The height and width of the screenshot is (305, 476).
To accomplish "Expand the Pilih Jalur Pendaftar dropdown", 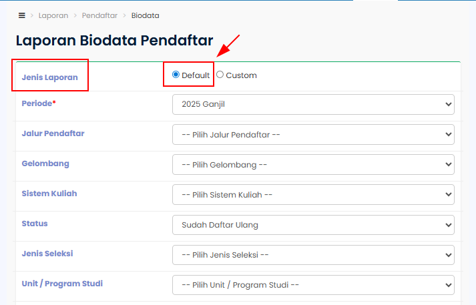I will [x=313, y=135].
